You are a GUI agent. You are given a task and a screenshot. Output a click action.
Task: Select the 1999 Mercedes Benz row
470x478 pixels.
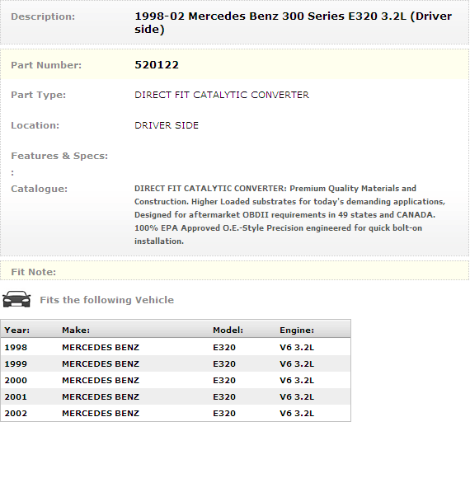click(176, 363)
